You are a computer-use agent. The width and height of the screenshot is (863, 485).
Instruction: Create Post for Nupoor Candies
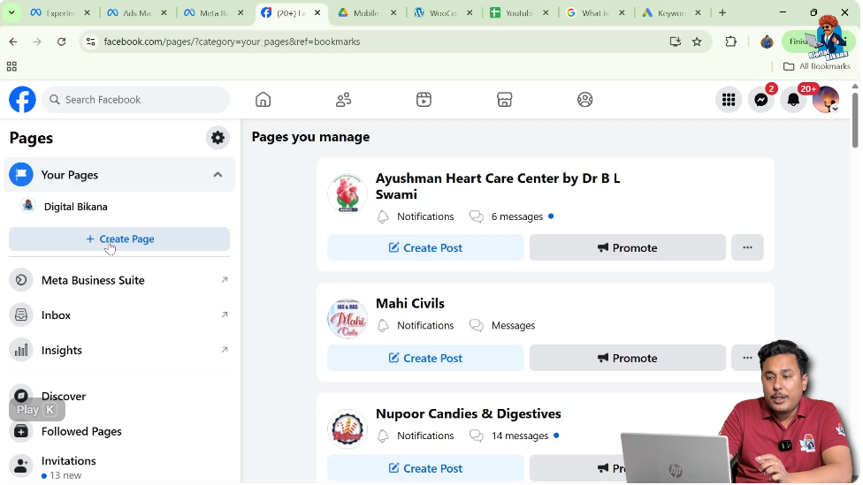pyautogui.click(x=425, y=468)
